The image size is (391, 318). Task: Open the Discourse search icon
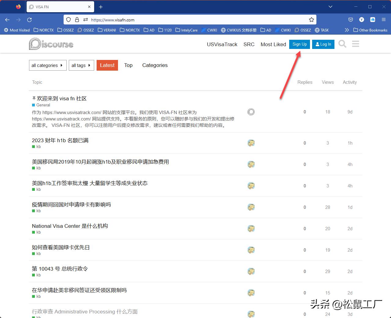coord(342,44)
